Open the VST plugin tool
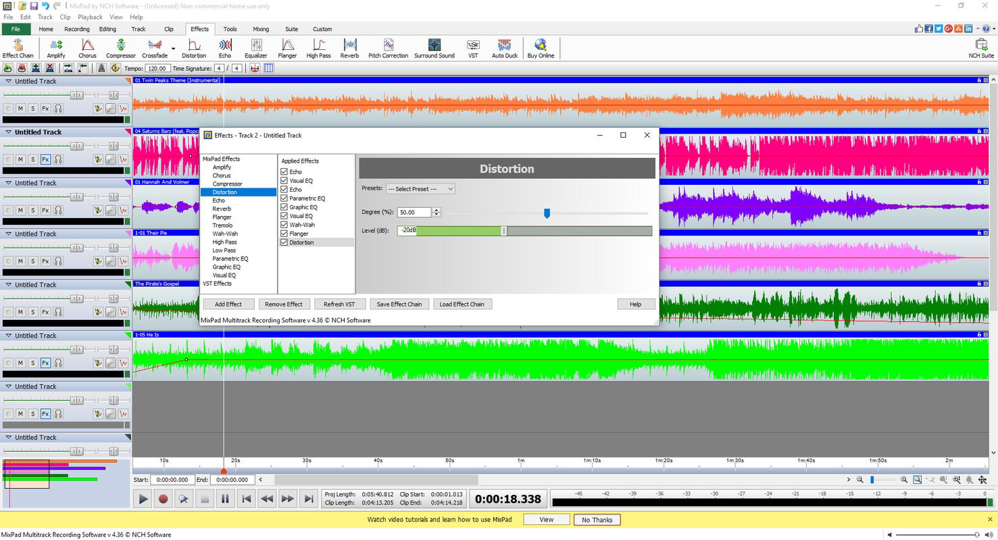 pyautogui.click(x=473, y=48)
